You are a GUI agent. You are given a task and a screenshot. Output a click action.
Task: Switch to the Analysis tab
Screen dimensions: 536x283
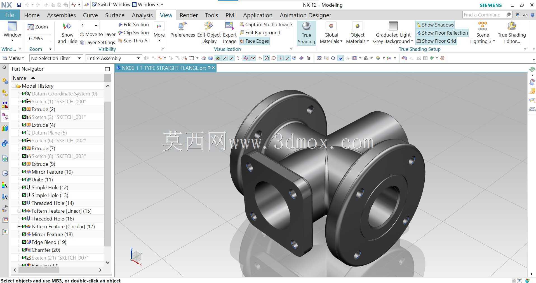click(142, 15)
